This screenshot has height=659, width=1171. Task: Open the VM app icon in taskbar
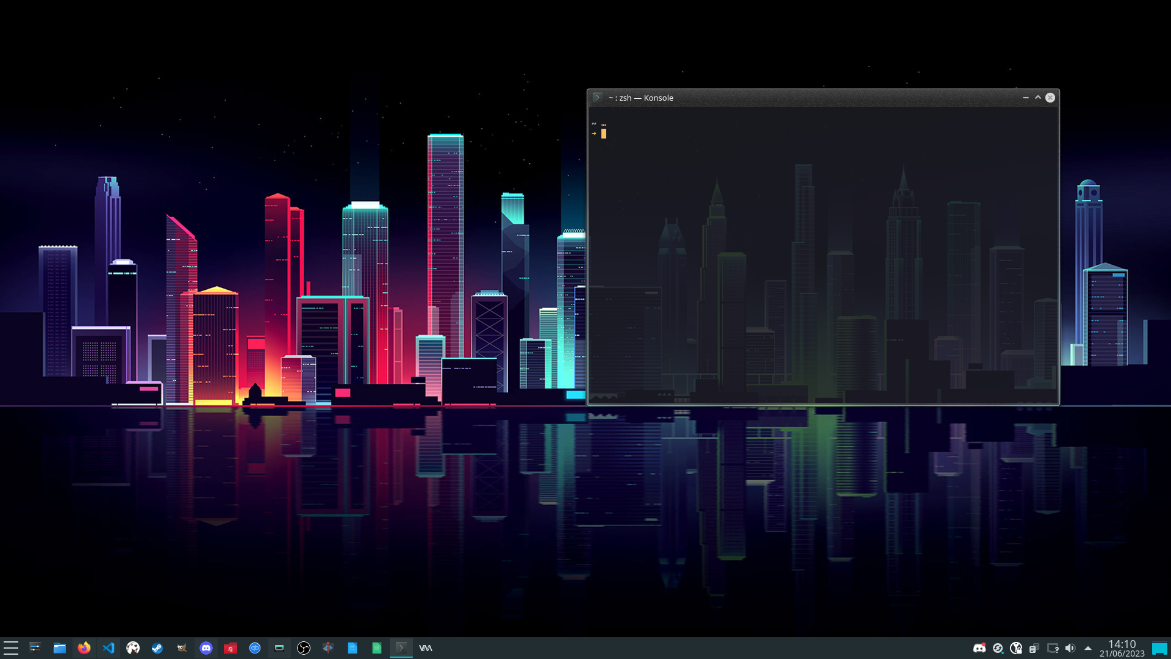[426, 648]
